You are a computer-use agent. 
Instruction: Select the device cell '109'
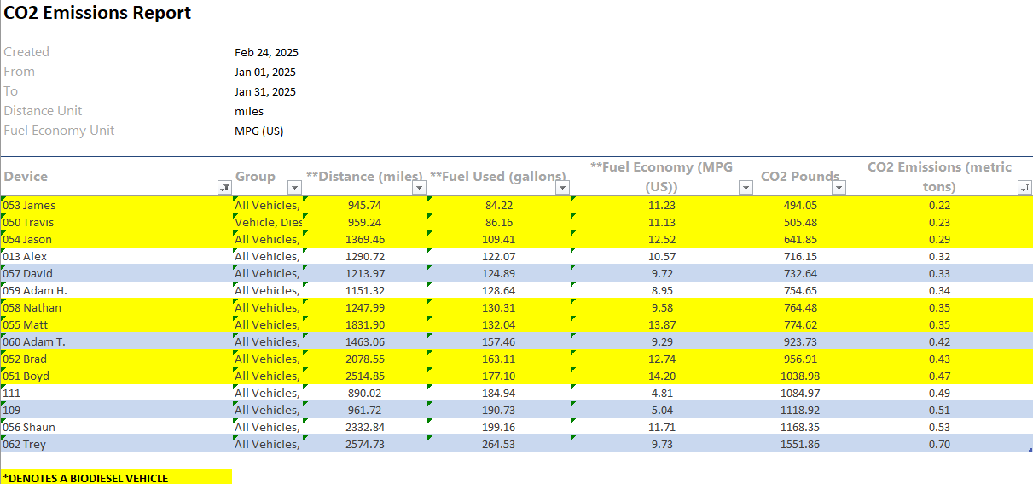click(117, 410)
